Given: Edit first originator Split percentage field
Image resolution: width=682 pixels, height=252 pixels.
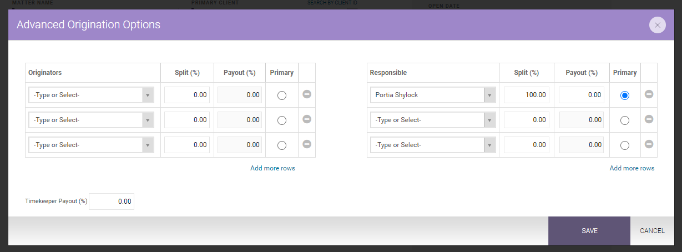Looking at the screenshot, I should tap(187, 95).
